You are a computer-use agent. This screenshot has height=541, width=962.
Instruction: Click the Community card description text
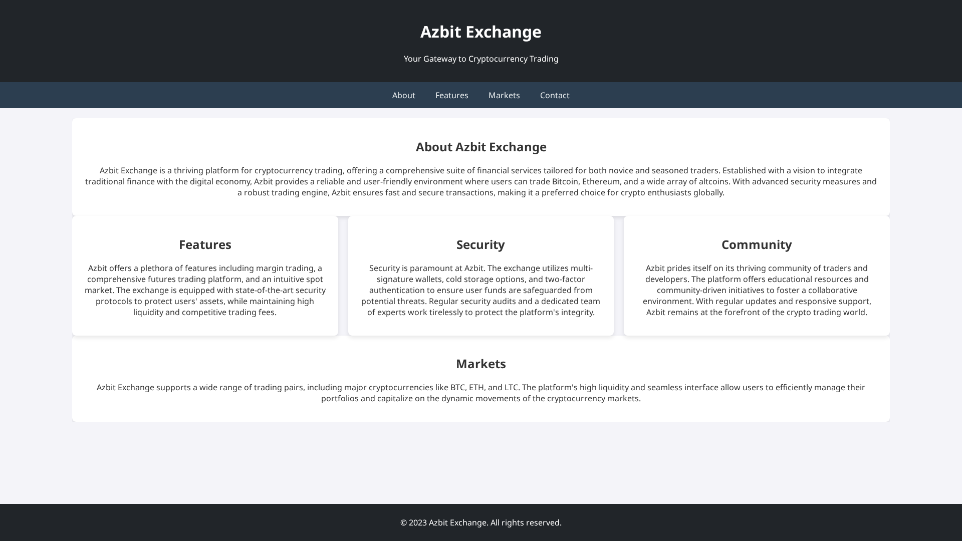tap(756, 290)
